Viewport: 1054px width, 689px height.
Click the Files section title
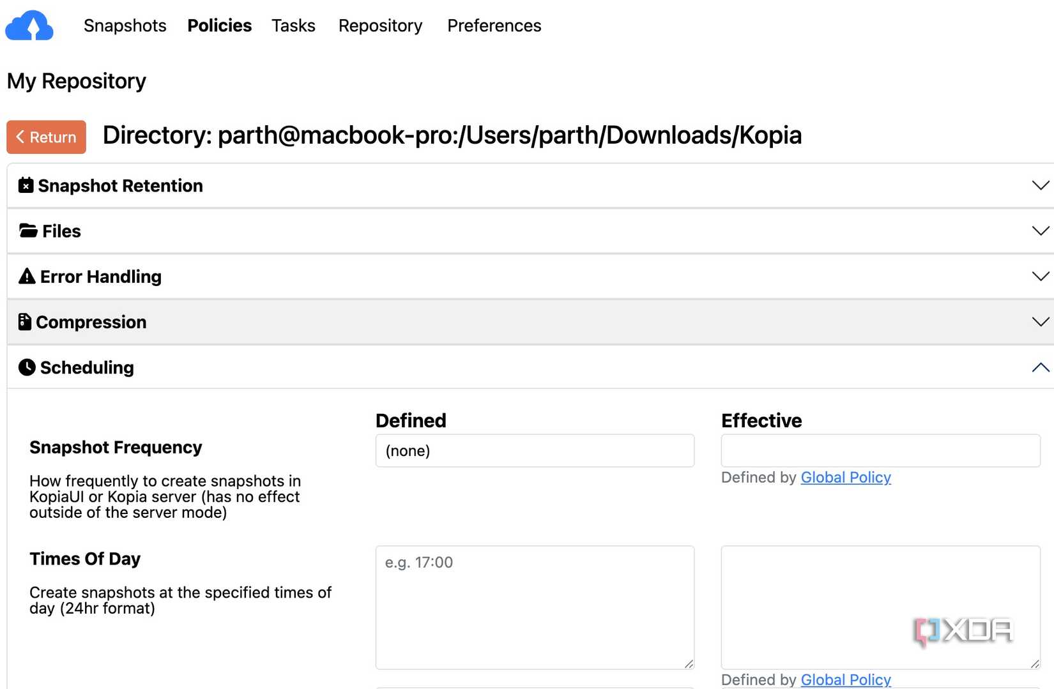tap(61, 231)
